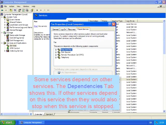Click the Restart Service toolbar icon
This screenshot has width=166, height=125.
pyautogui.click(x=48, y=10)
